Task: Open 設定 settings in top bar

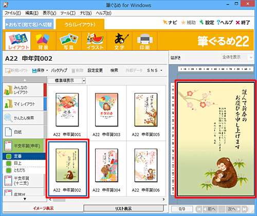Action: tap(207, 22)
